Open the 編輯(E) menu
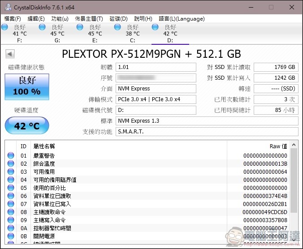 [x=36, y=19]
